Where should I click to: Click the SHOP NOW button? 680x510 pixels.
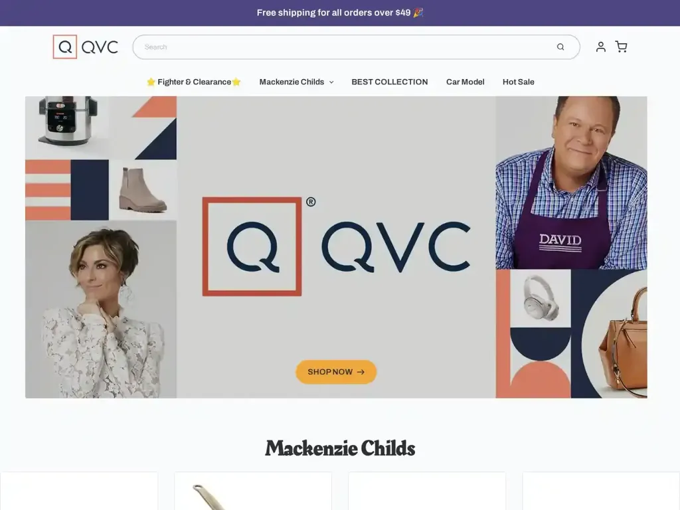(x=336, y=372)
